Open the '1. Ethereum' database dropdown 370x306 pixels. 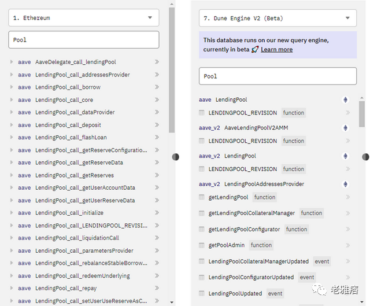click(84, 18)
